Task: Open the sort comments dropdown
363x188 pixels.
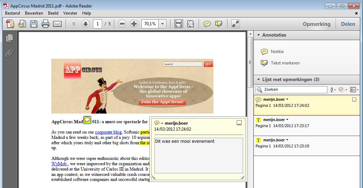Action: [x=333, y=90]
